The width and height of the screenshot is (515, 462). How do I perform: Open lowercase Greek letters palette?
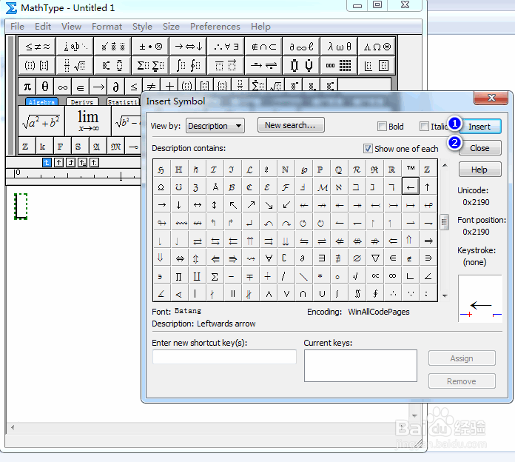coord(340,47)
